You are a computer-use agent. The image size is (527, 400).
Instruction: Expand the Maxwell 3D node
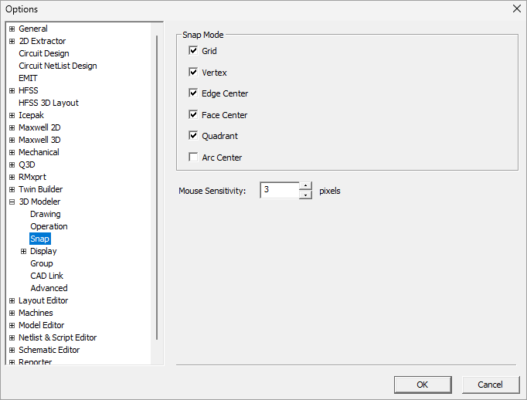click(x=12, y=140)
